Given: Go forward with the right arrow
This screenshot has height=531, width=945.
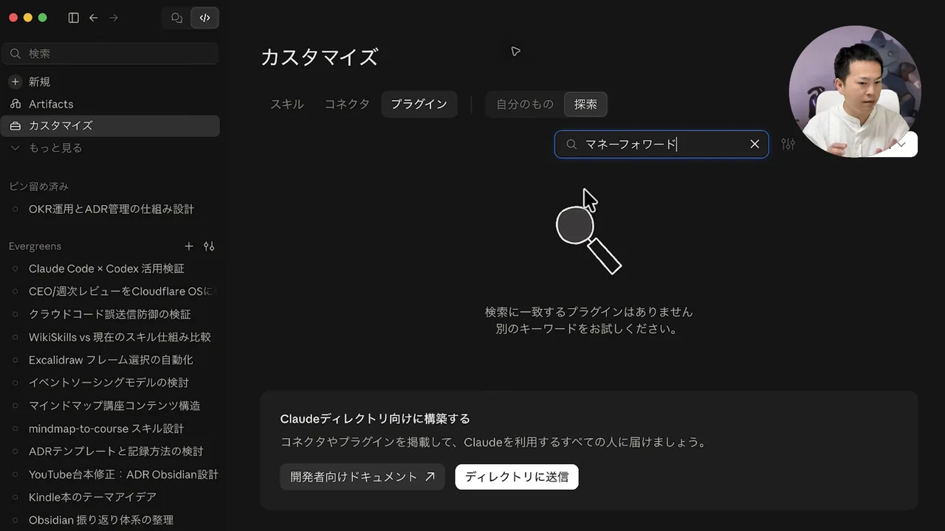Looking at the screenshot, I should click(114, 18).
